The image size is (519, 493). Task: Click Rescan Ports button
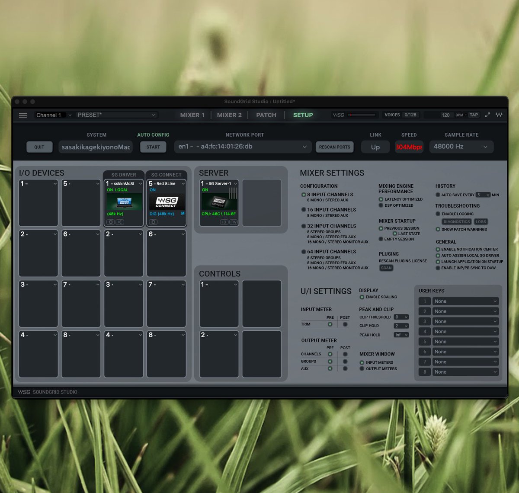(x=335, y=147)
